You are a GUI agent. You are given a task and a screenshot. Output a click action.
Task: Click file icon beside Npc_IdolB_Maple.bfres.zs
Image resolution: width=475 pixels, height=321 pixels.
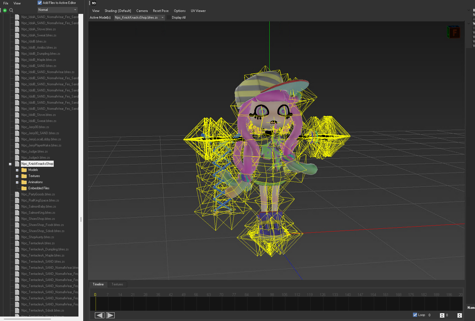[x=17, y=60]
